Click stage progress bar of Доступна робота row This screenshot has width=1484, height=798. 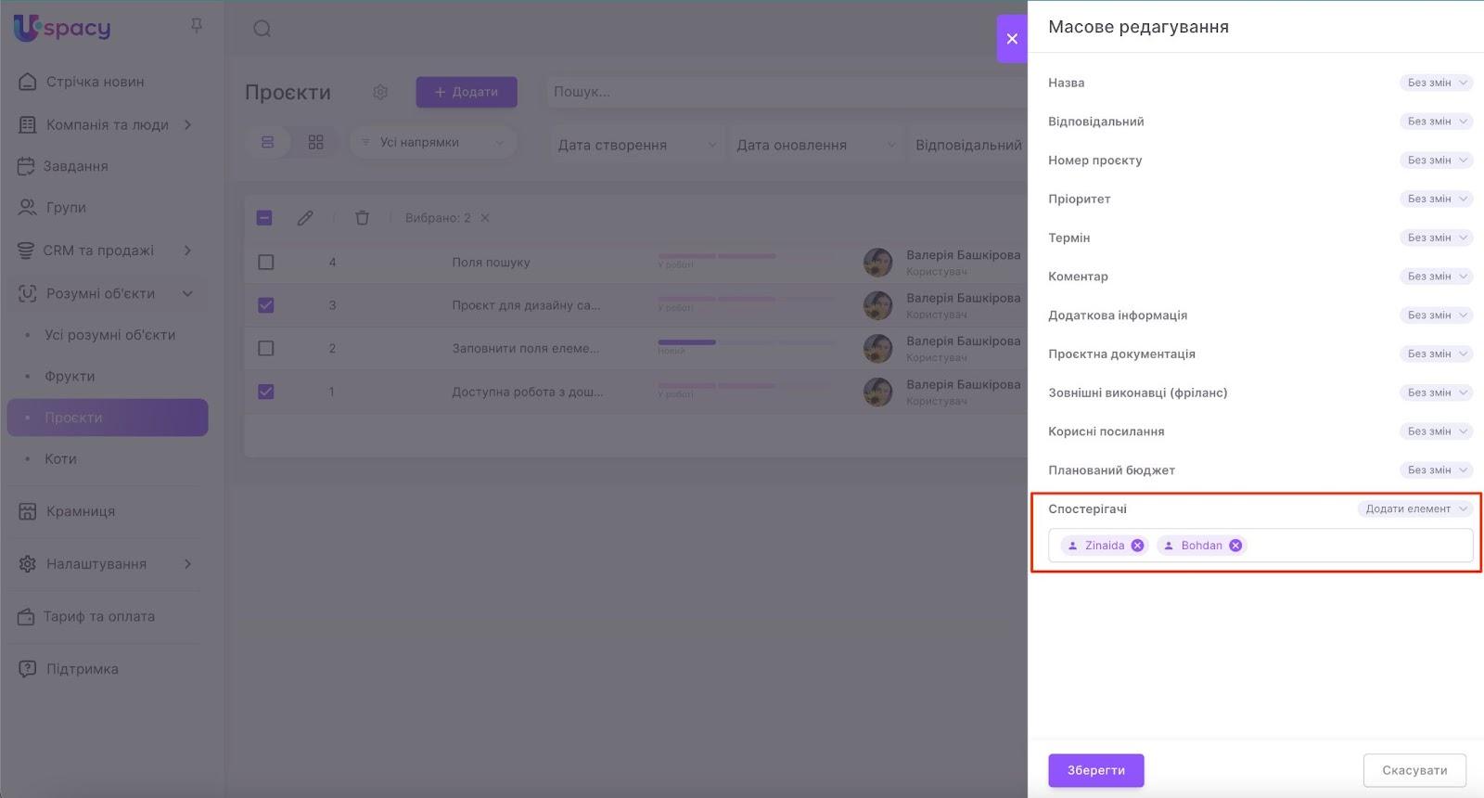coord(746,386)
